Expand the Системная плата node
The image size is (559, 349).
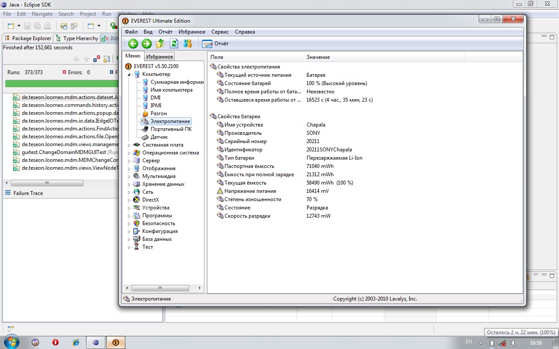[x=129, y=145]
